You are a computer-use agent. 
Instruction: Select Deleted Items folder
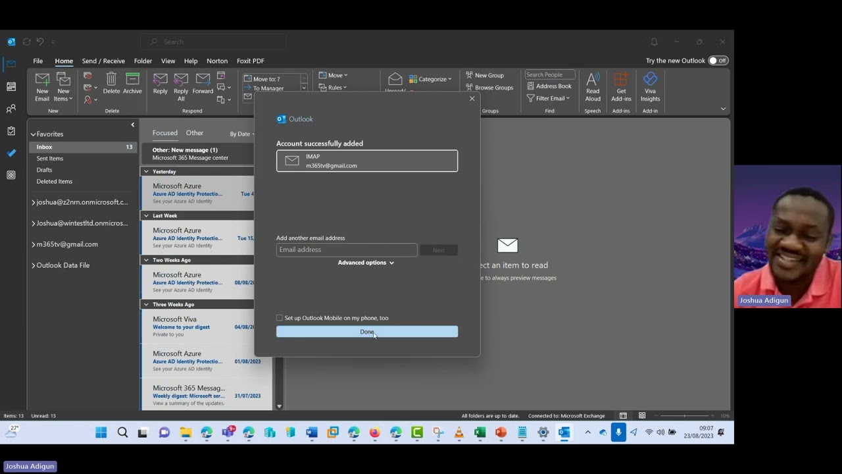tap(55, 182)
